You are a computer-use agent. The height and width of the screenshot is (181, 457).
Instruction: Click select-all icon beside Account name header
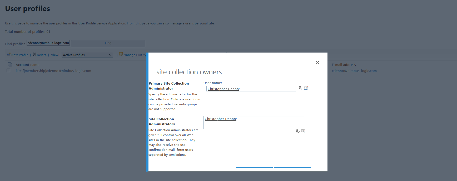(10, 64)
